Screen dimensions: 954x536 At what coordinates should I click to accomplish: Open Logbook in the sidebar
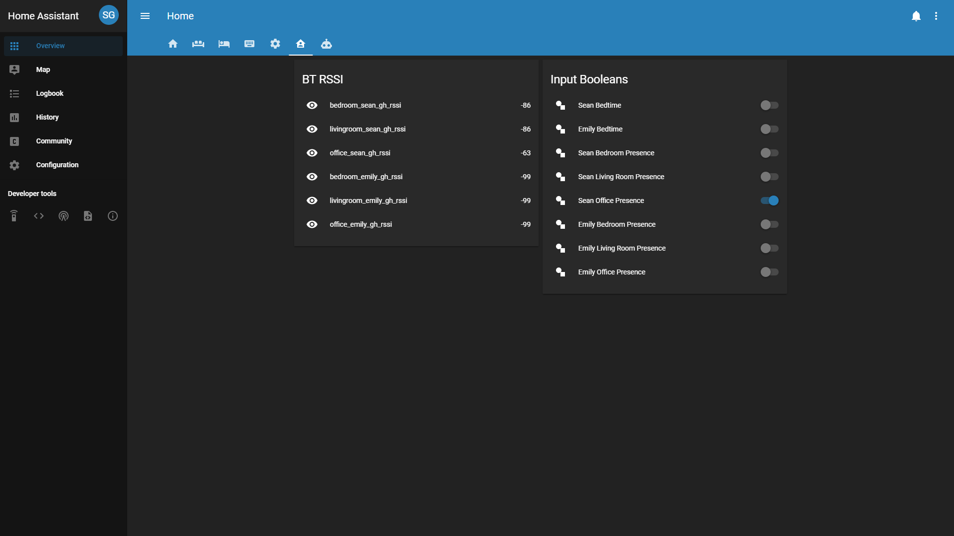[x=50, y=93]
